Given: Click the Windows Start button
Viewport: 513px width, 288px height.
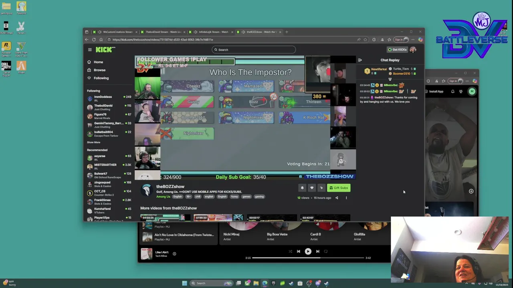Looking at the screenshot, I should point(184,283).
